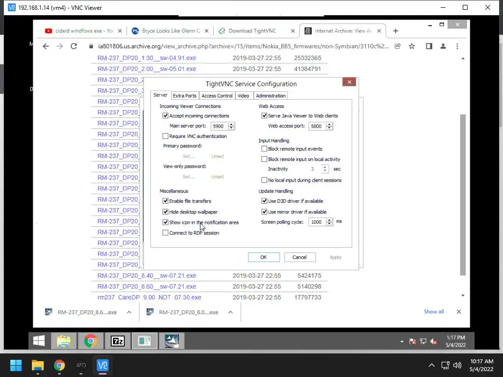Open the Chrome profile icon

tap(443, 46)
